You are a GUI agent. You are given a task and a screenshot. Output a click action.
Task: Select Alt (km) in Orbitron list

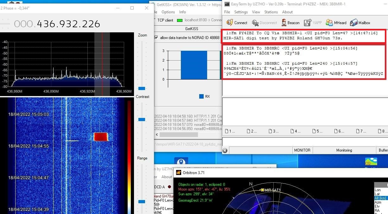[x=380, y=198]
